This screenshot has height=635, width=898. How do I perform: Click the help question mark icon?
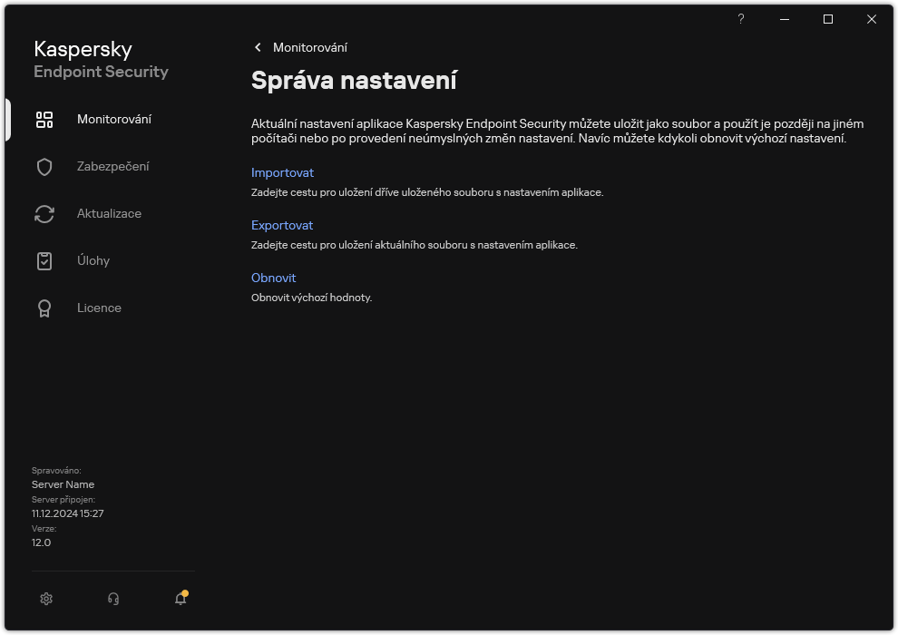(740, 19)
